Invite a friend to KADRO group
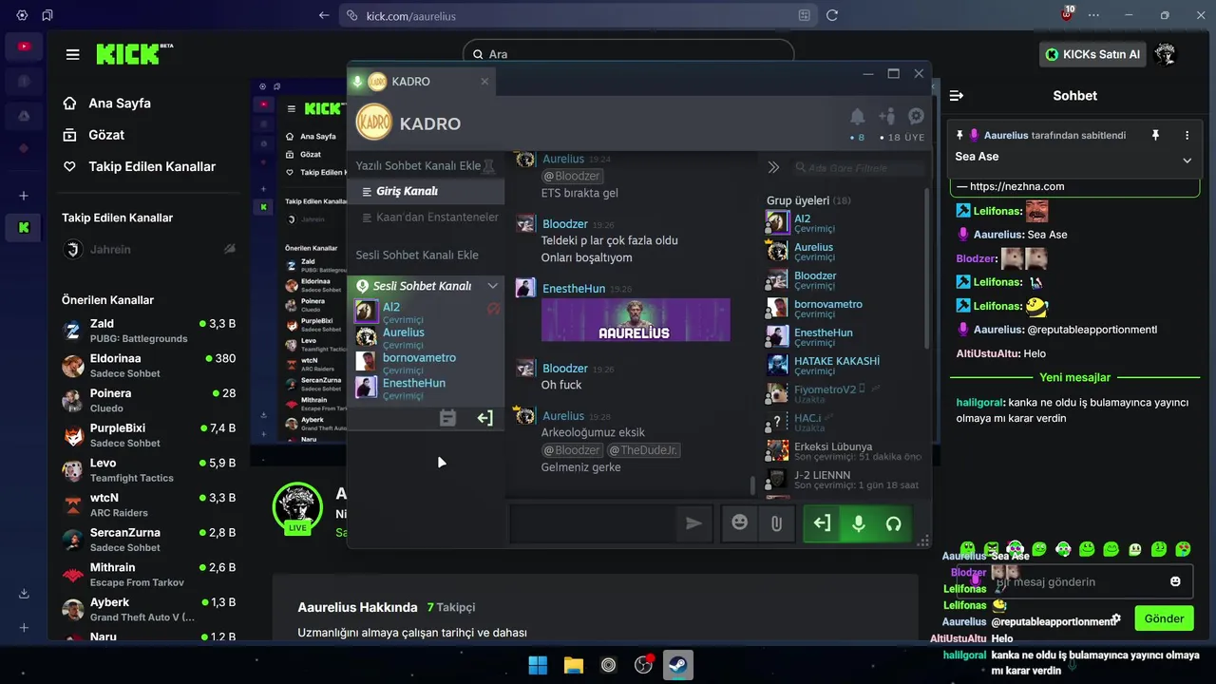 click(x=887, y=117)
